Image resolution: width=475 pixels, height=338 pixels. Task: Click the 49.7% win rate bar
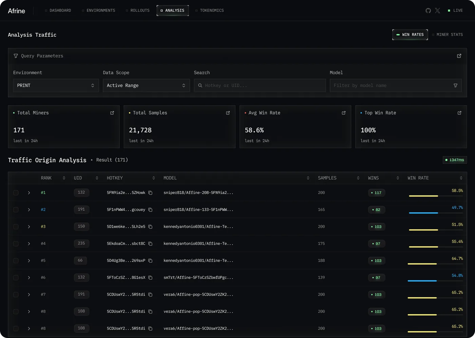436,213
